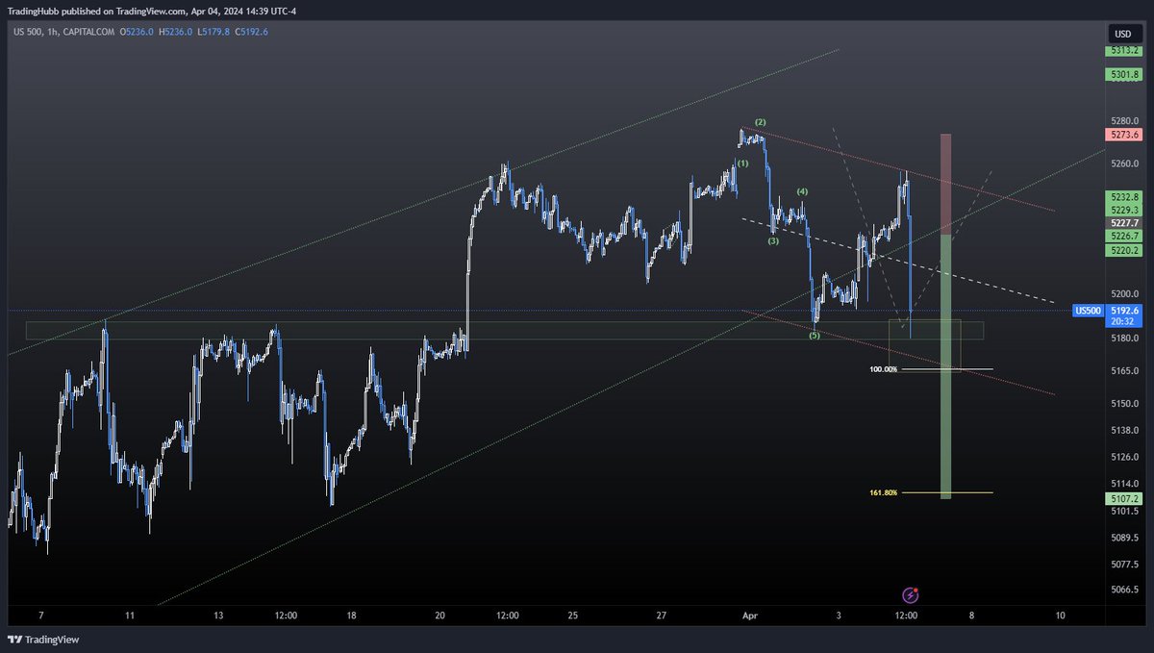Viewport: 1154px width, 653px height.
Task: Click the 5227.7 price label
Action: [1123, 222]
